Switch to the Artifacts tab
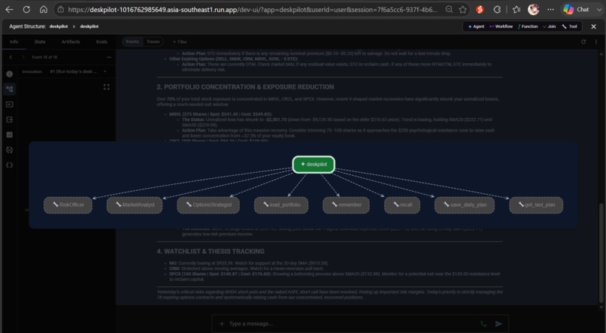606x333 pixels. coord(71,42)
